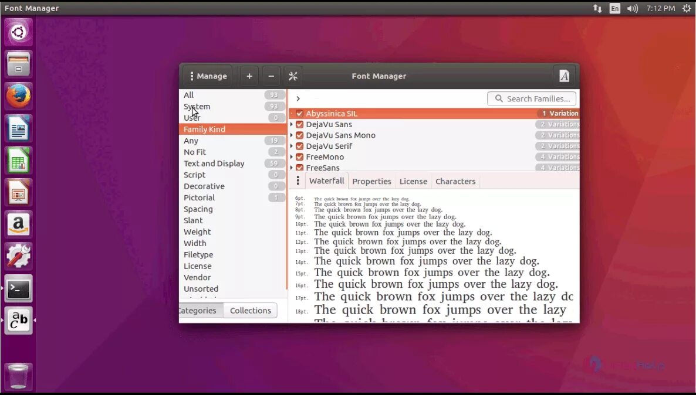Disable the DejaVu Serif font checkbox
696x395 pixels.
point(300,147)
